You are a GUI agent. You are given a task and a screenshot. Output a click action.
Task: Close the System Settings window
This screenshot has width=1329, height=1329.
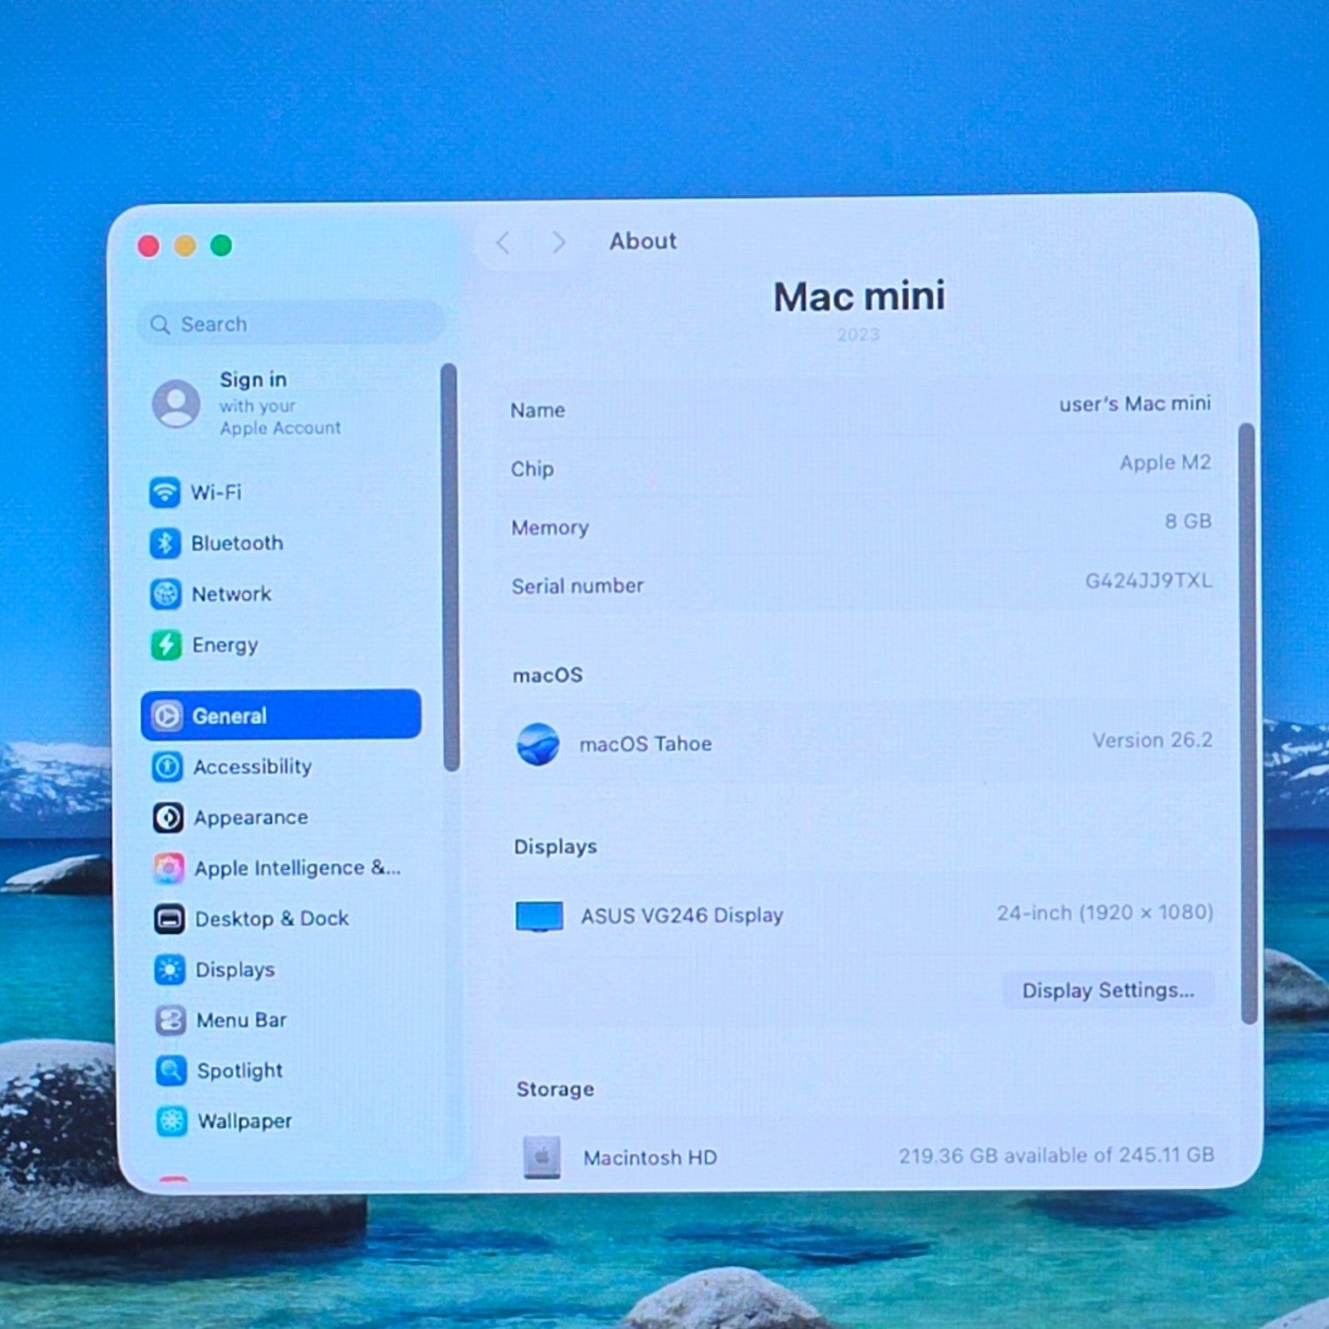[149, 245]
